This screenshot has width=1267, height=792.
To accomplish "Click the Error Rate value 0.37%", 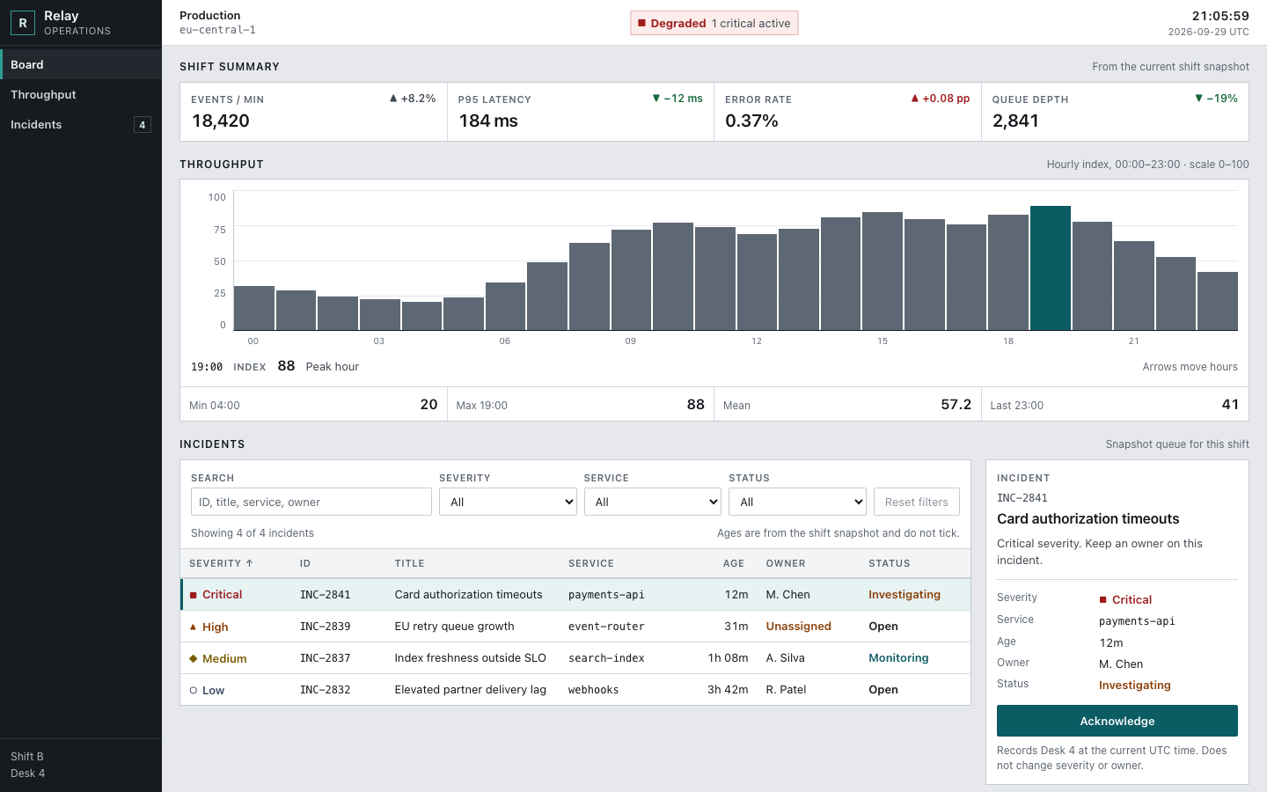I will point(751,121).
